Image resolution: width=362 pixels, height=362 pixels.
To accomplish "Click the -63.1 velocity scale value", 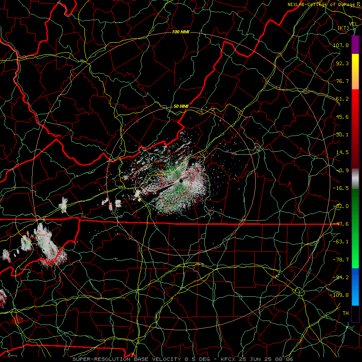I will click(x=341, y=242).
